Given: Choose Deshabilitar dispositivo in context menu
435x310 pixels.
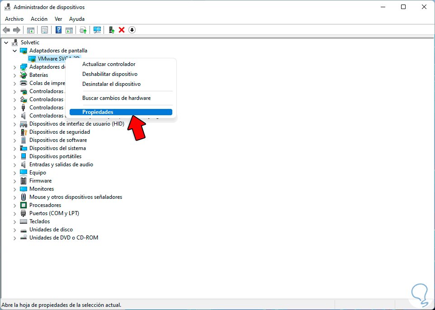Looking at the screenshot, I should coord(121,74).
